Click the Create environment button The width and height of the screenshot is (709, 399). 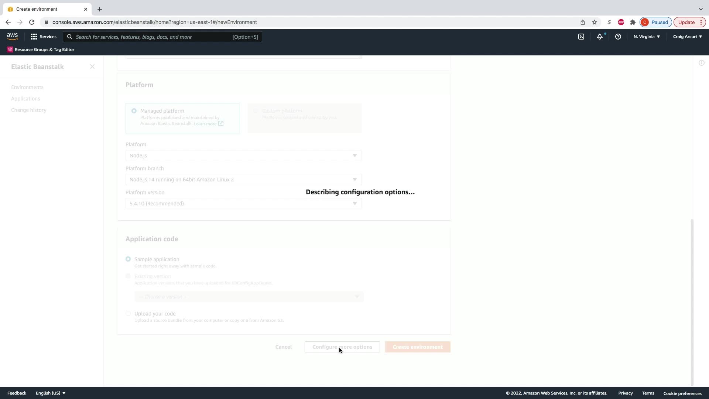tap(418, 347)
